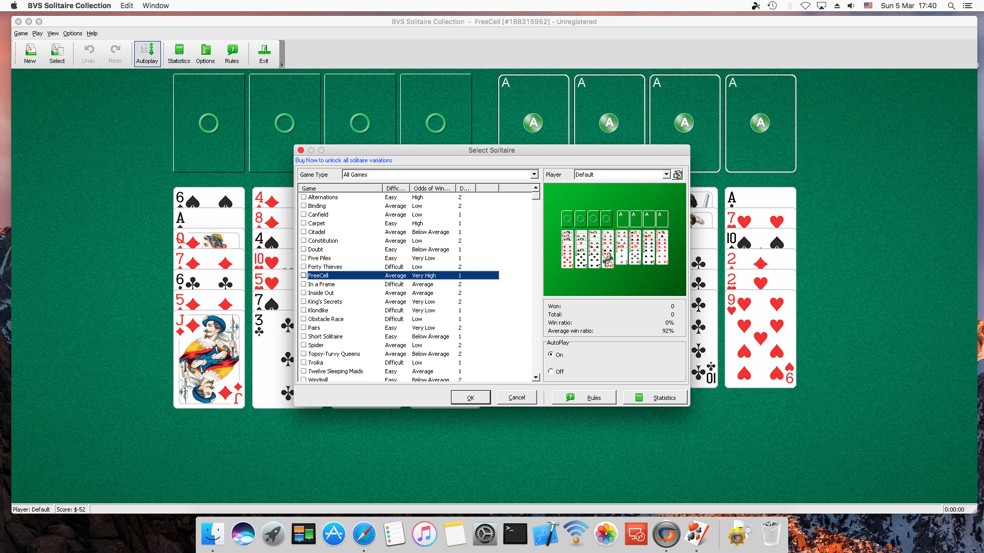Viewport: 984px width, 553px height.
Task: Click the Autoplay icon in toolbar
Action: [x=147, y=53]
